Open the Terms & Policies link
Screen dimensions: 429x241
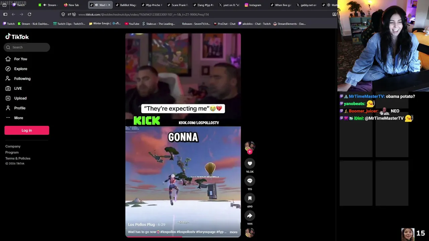pos(18,158)
